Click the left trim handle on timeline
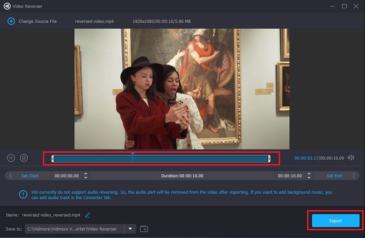This screenshot has width=365, height=238. pos(53,159)
